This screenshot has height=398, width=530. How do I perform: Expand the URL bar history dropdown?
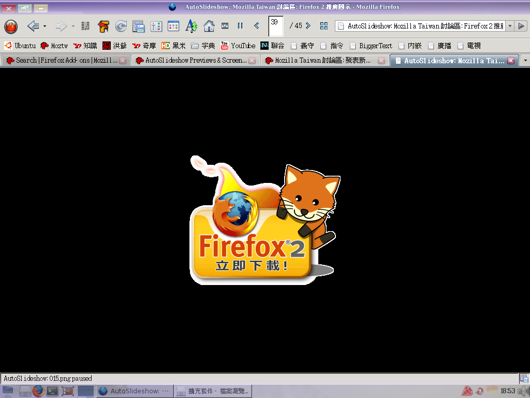[509, 26]
